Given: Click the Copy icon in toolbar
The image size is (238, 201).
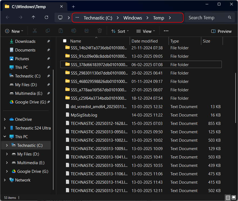Looking at the screenshot, I should pos(48,31).
